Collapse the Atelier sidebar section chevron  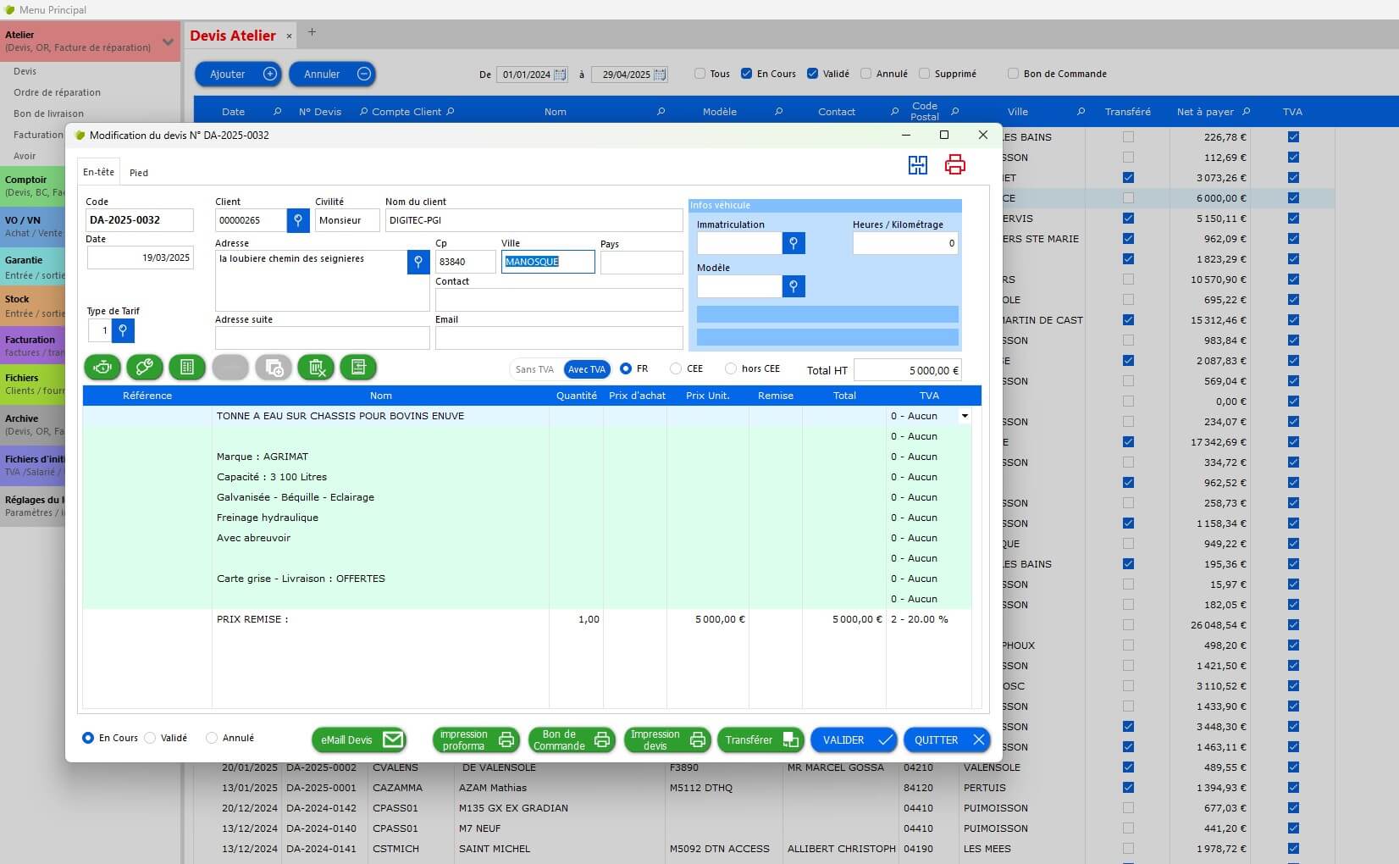click(168, 41)
